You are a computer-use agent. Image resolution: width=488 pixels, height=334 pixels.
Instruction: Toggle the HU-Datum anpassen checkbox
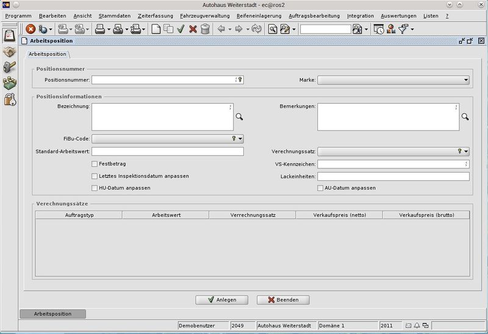(x=95, y=188)
